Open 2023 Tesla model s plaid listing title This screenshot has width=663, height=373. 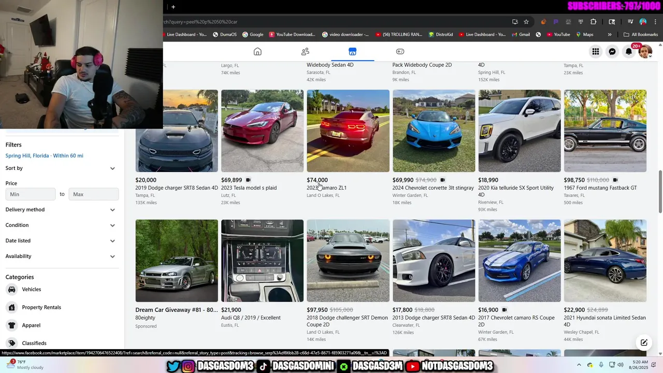(249, 188)
